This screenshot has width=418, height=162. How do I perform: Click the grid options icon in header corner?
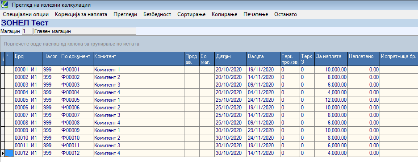[x=3, y=59]
